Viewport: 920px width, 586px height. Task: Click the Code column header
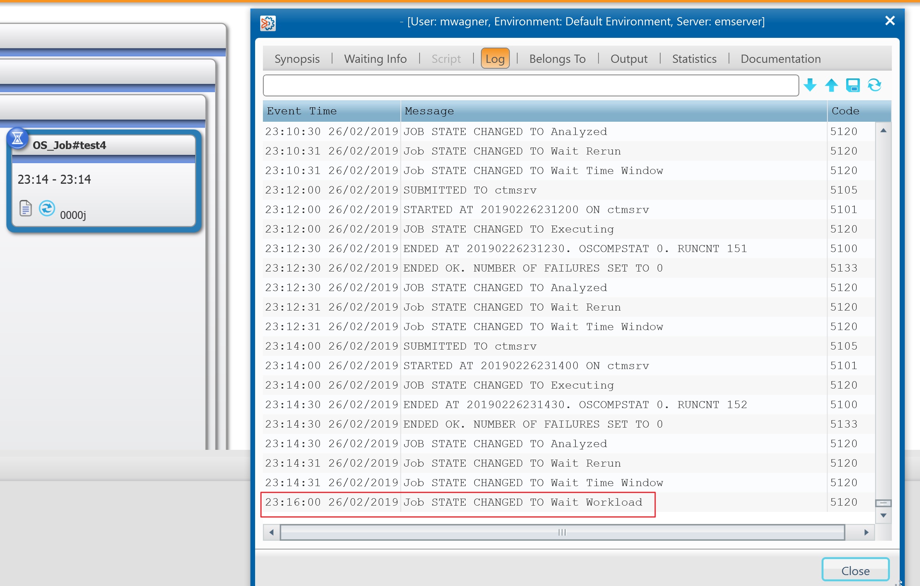tap(859, 111)
